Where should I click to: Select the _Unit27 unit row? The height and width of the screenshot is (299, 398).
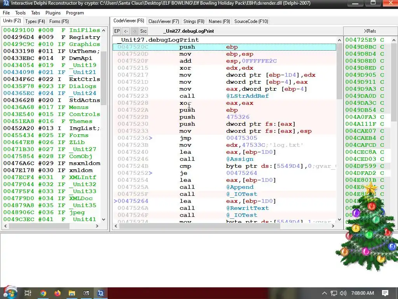52,149
